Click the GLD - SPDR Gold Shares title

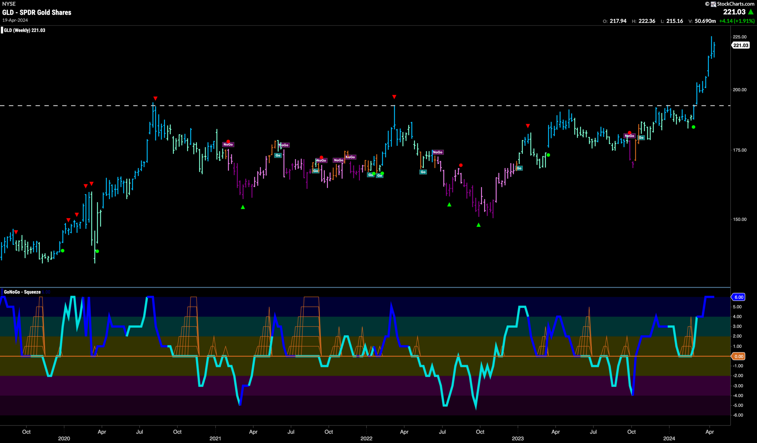(37, 12)
